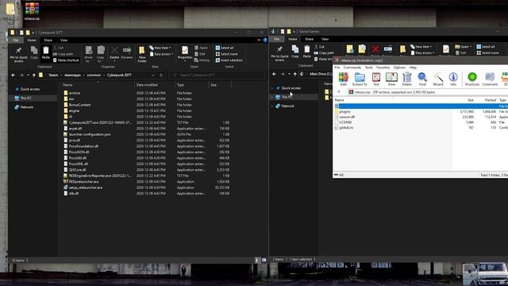
Task: Click Select all in Cyberpunk 2077 ribbon
Action: (225, 48)
